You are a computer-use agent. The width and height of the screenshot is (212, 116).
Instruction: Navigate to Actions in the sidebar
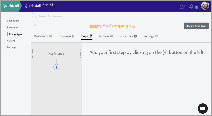(11, 41)
